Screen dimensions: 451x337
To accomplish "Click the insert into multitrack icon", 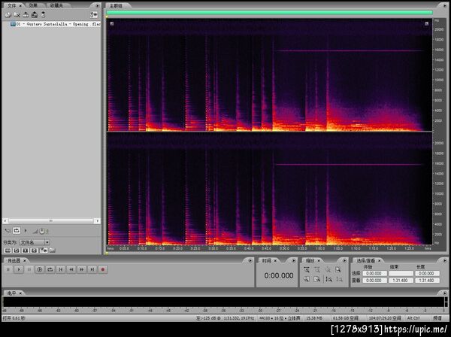I will (x=26, y=15).
